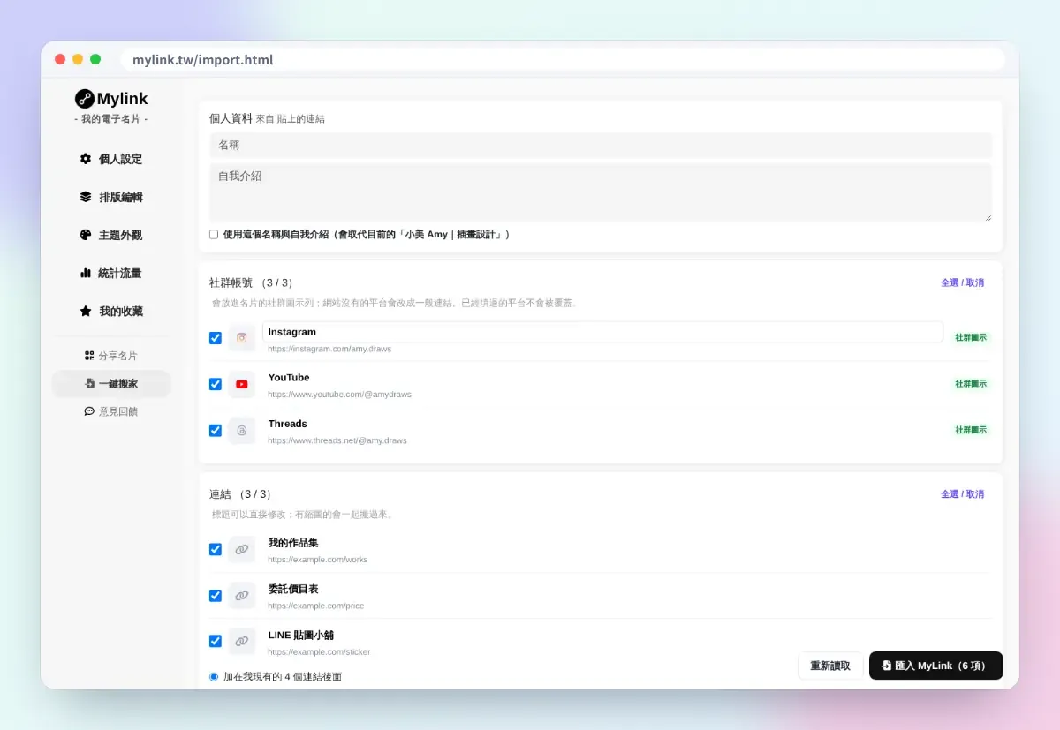Image resolution: width=1060 pixels, height=730 pixels.
Task: Click link icon beside 我的作品集
Action: (x=242, y=549)
